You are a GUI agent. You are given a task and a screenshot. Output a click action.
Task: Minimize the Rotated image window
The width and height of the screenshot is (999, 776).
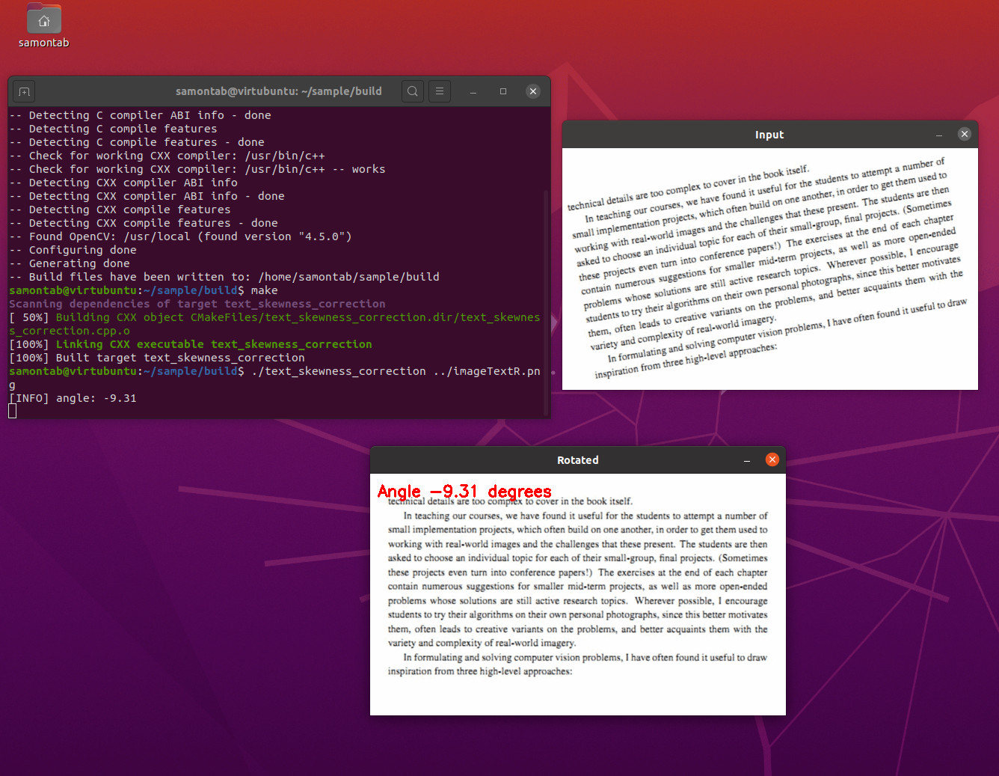point(746,459)
